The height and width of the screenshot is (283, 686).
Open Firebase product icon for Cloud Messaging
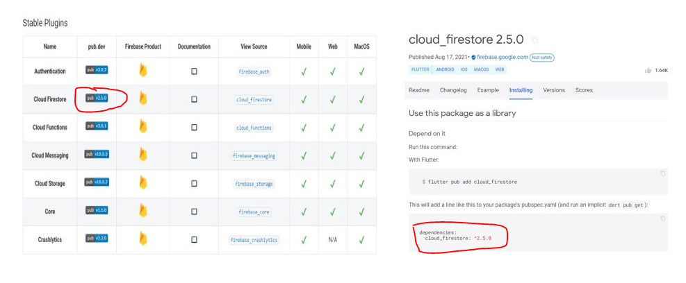click(x=142, y=155)
